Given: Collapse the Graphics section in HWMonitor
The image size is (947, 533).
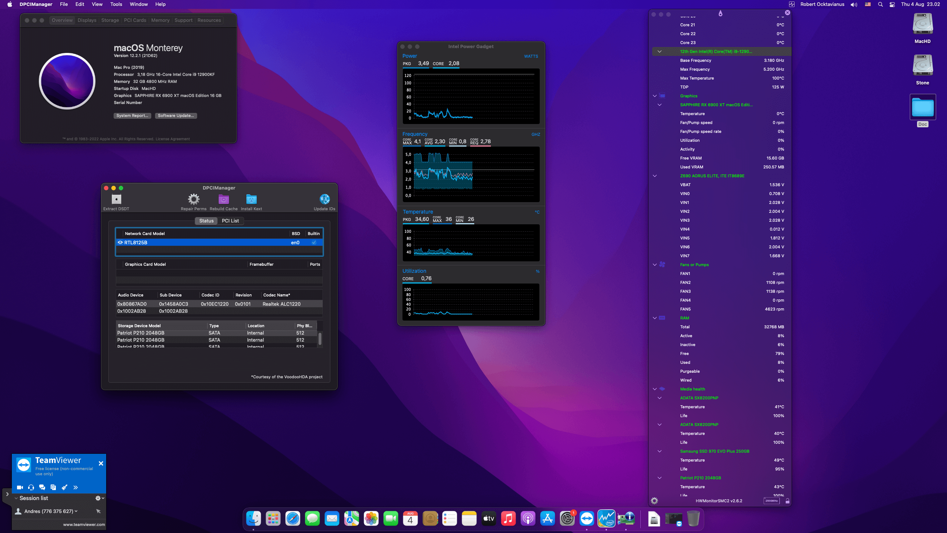Looking at the screenshot, I should point(655,96).
